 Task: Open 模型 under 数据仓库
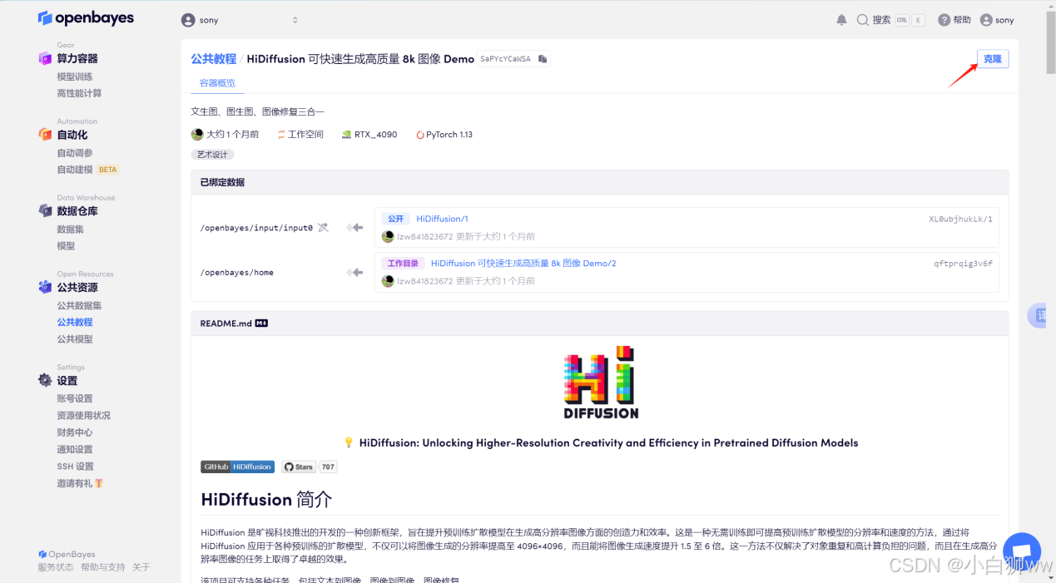tap(66, 246)
